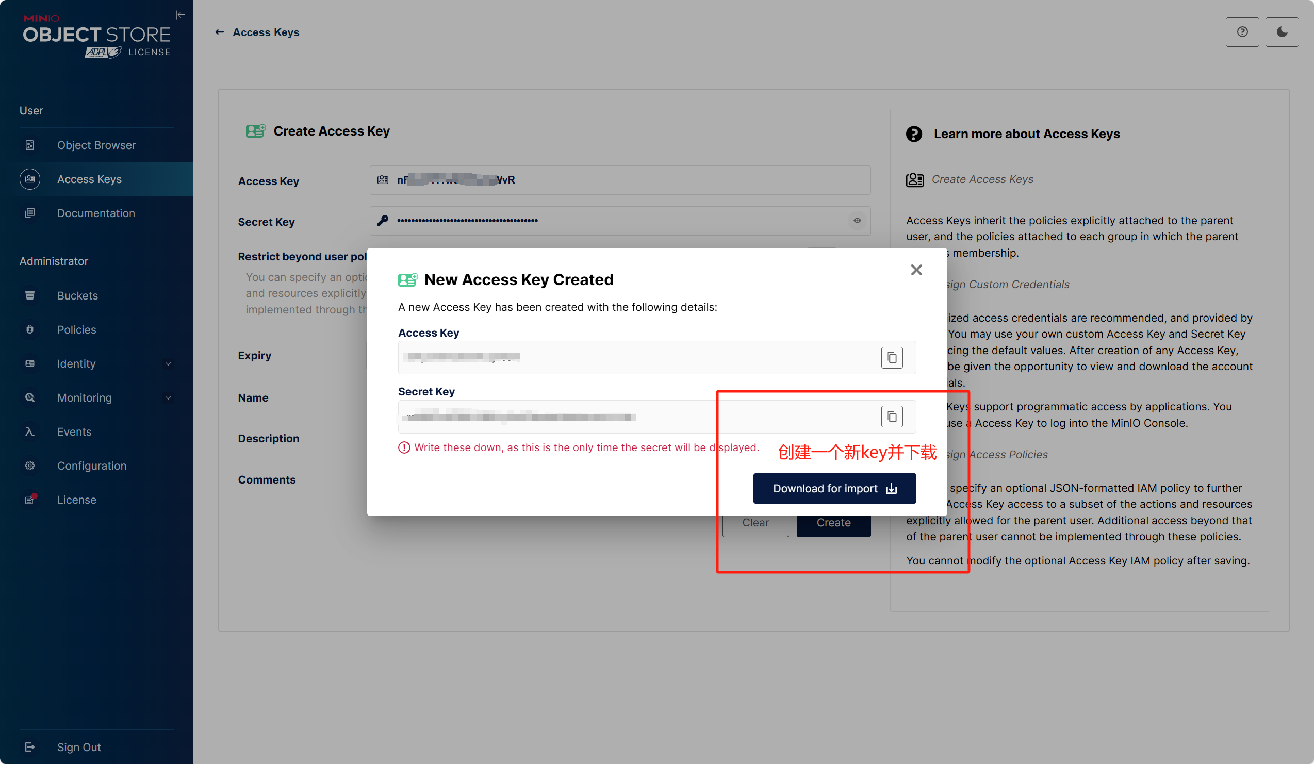Click the Events lambda icon
1314x764 pixels.
click(x=30, y=431)
